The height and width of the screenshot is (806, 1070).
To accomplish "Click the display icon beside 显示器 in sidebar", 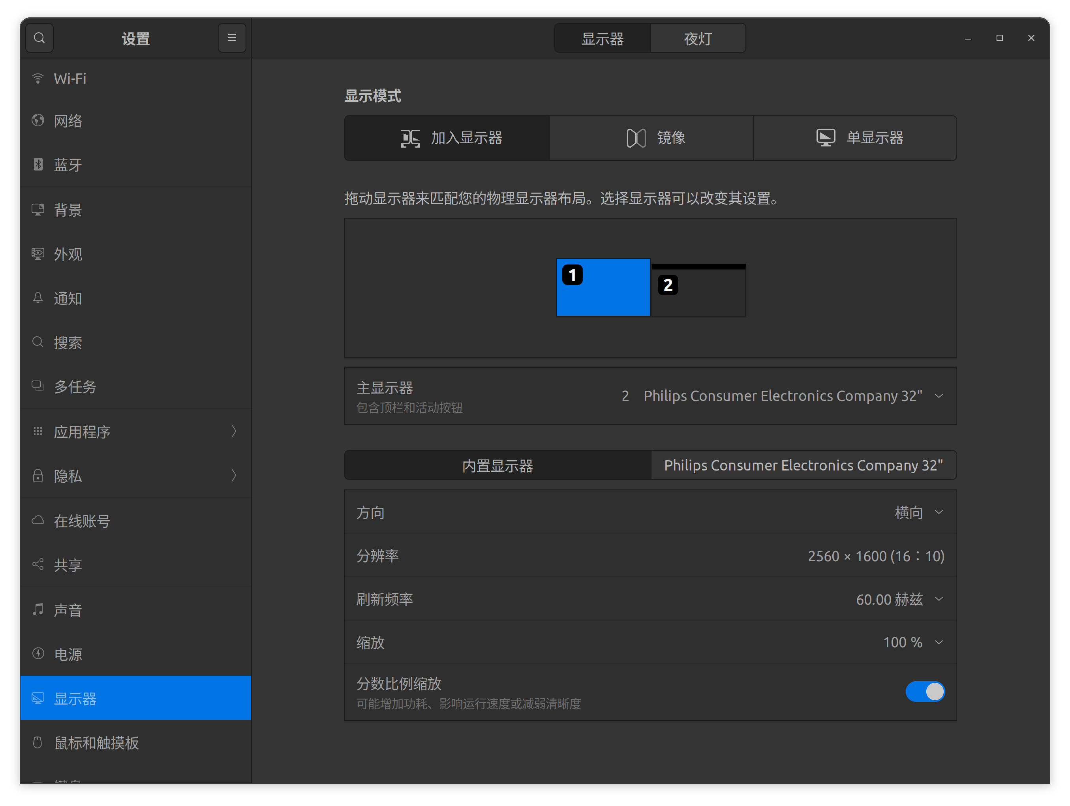I will tap(38, 698).
